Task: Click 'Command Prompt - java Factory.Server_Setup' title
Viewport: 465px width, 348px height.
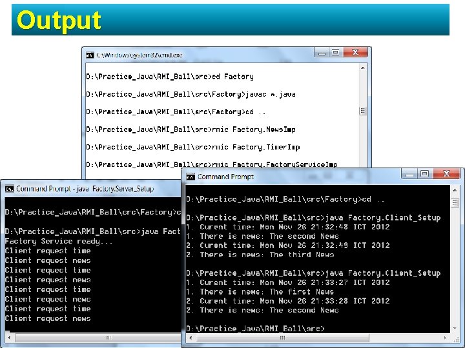Action: pyautogui.click(x=85, y=189)
